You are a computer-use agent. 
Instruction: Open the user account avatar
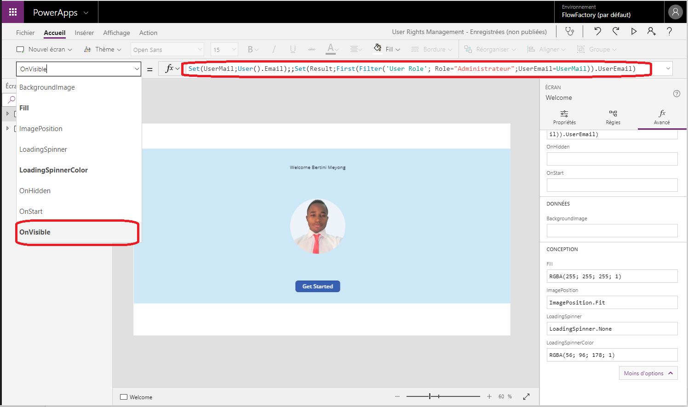pos(675,12)
